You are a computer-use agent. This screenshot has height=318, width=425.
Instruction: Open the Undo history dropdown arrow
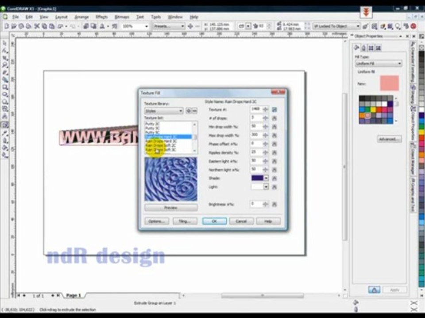click(66, 26)
